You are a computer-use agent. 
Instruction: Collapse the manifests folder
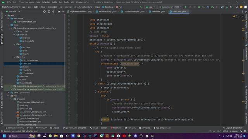(x=9, y=19)
